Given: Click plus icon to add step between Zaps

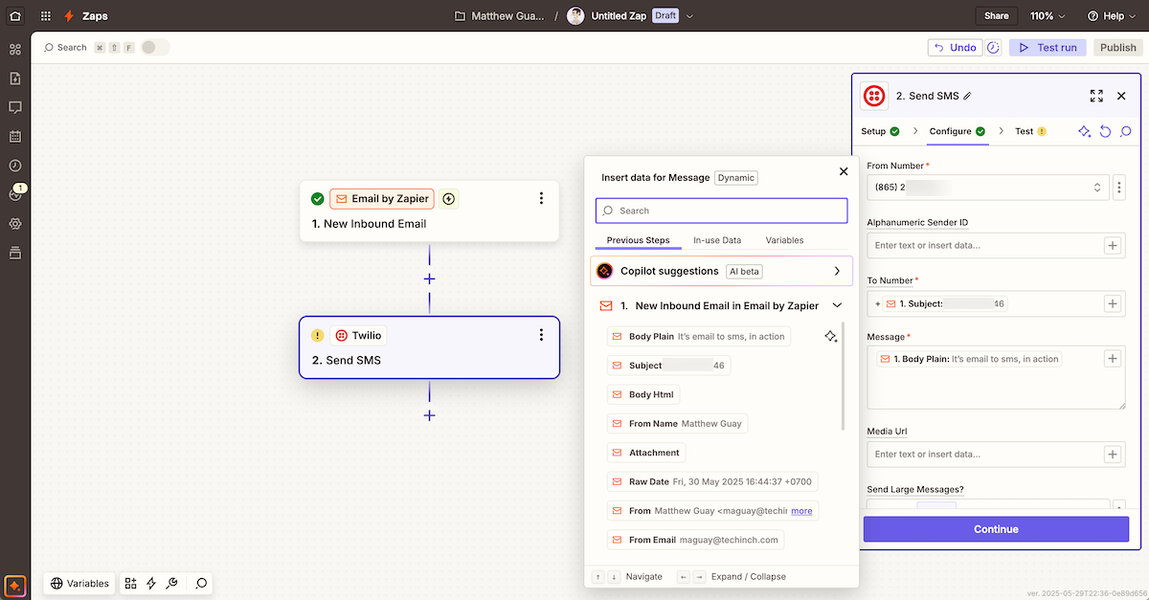Looking at the screenshot, I should 429,278.
